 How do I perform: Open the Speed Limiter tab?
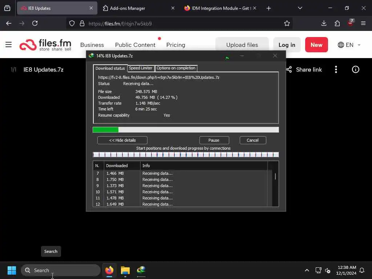click(x=141, y=68)
